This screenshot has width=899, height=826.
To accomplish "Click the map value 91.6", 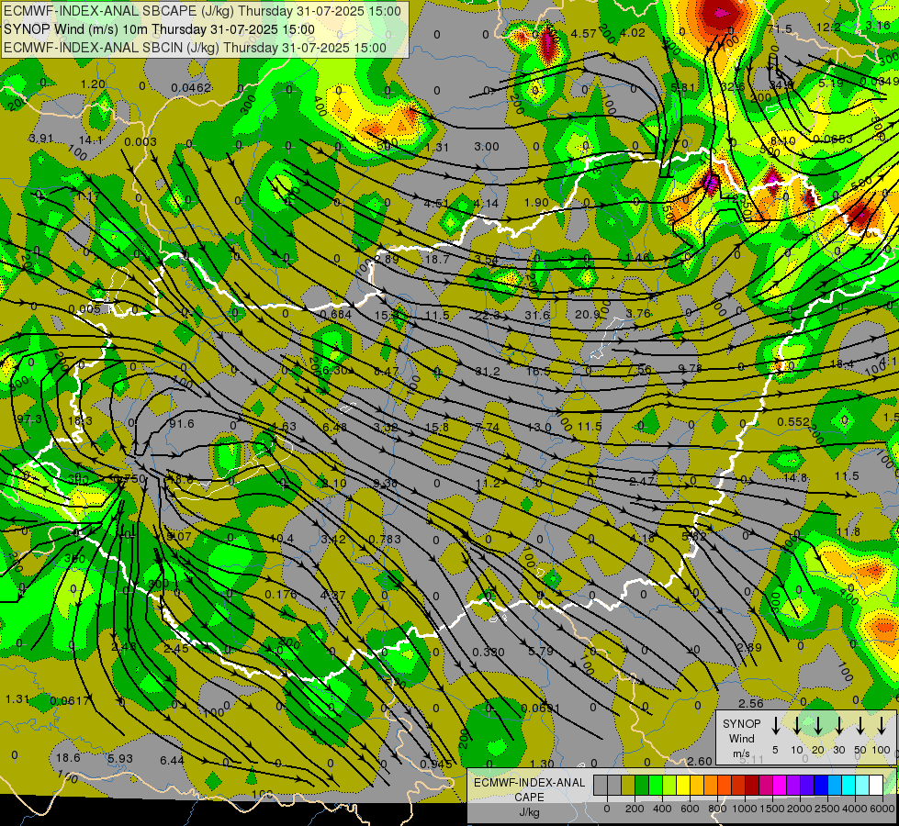I will tap(182, 424).
